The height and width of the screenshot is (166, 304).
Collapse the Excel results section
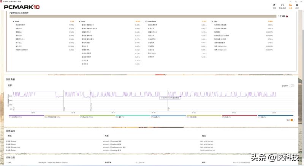[80, 21]
